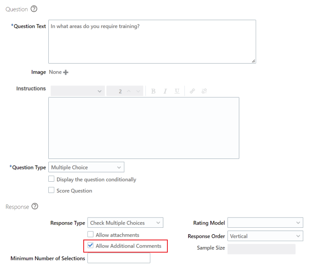Click the Rating Model label
Screen dimensions: 325x264
pos(209,223)
